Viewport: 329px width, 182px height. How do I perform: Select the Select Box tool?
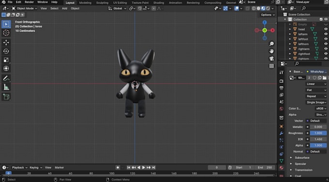tap(6, 24)
